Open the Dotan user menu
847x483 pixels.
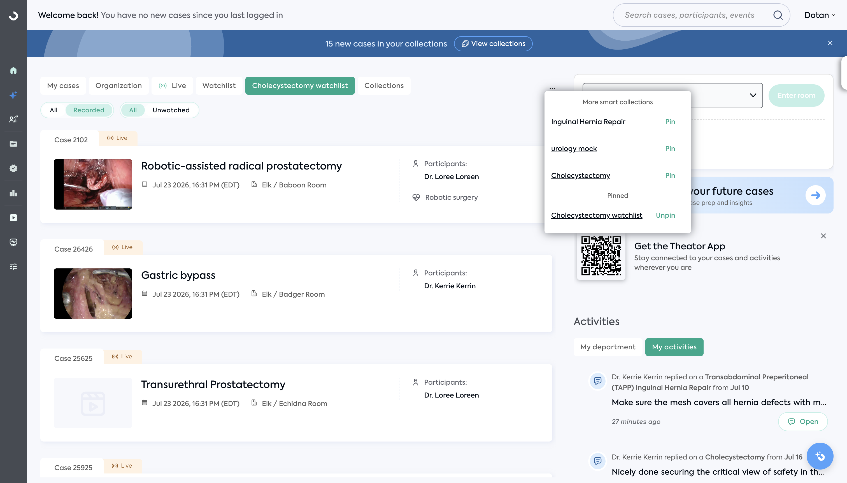click(x=820, y=15)
